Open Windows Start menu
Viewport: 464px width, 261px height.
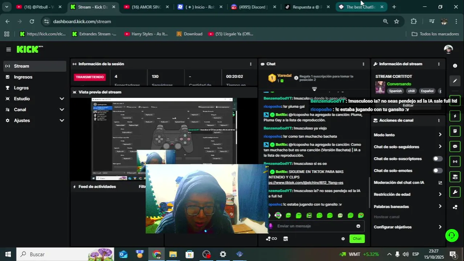(8, 254)
